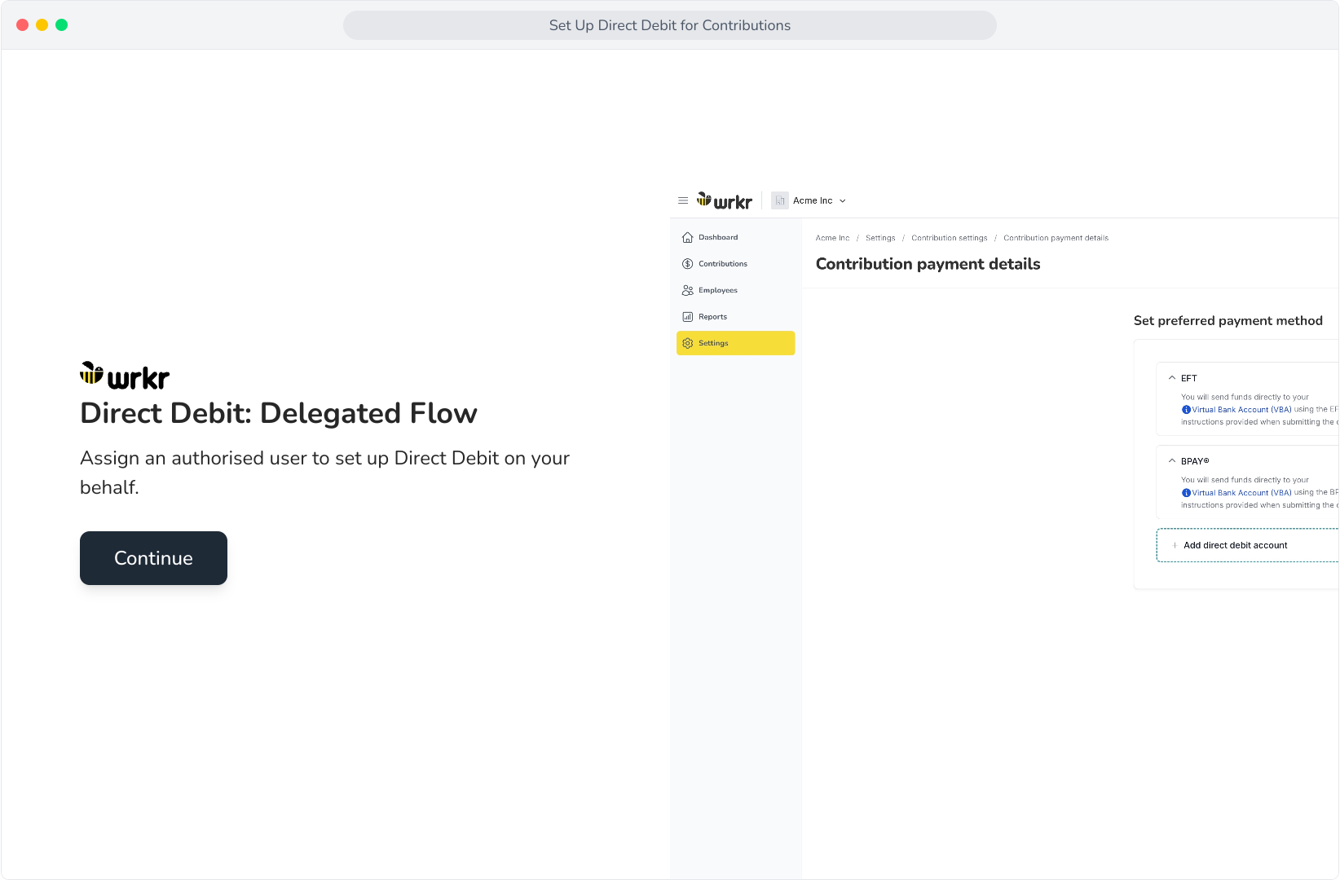
Task: Click the green maximize window button
Action: pyautogui.click(x=62, y=25)
